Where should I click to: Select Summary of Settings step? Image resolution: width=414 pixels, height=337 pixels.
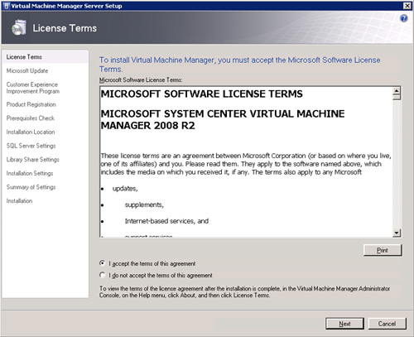click(x=31, y=187)
